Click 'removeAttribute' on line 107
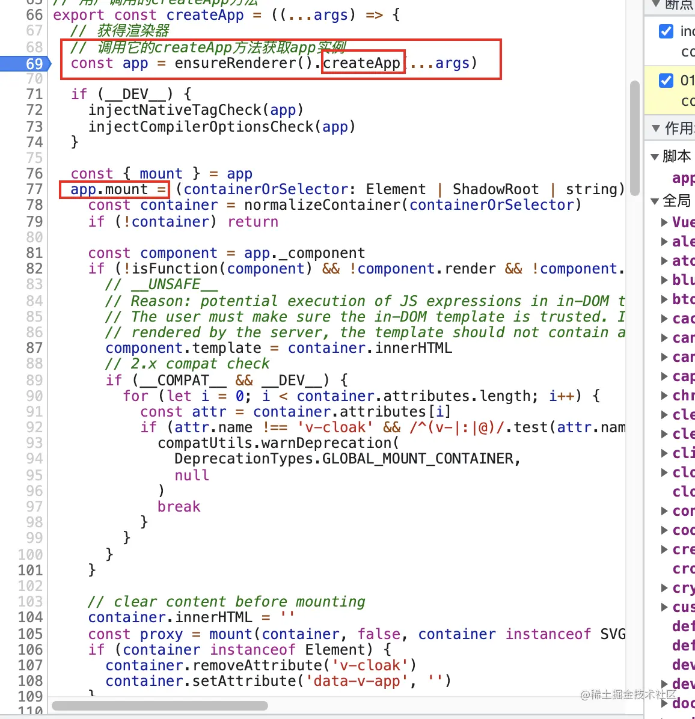The image size is (695, 719). pyautogui.click(x=258, y=665)
